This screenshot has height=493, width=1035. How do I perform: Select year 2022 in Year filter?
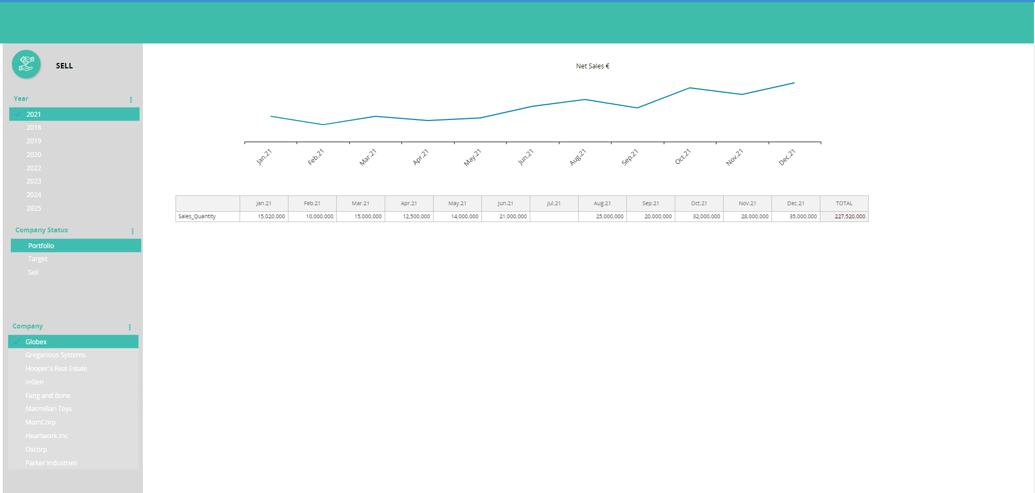(34, 168)
